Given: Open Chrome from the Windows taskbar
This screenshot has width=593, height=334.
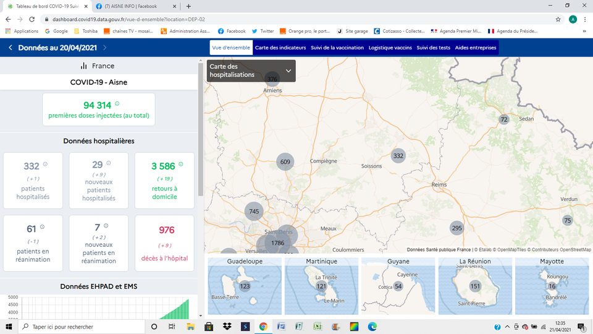Looking at the screenshot, I should coord(263,327).
